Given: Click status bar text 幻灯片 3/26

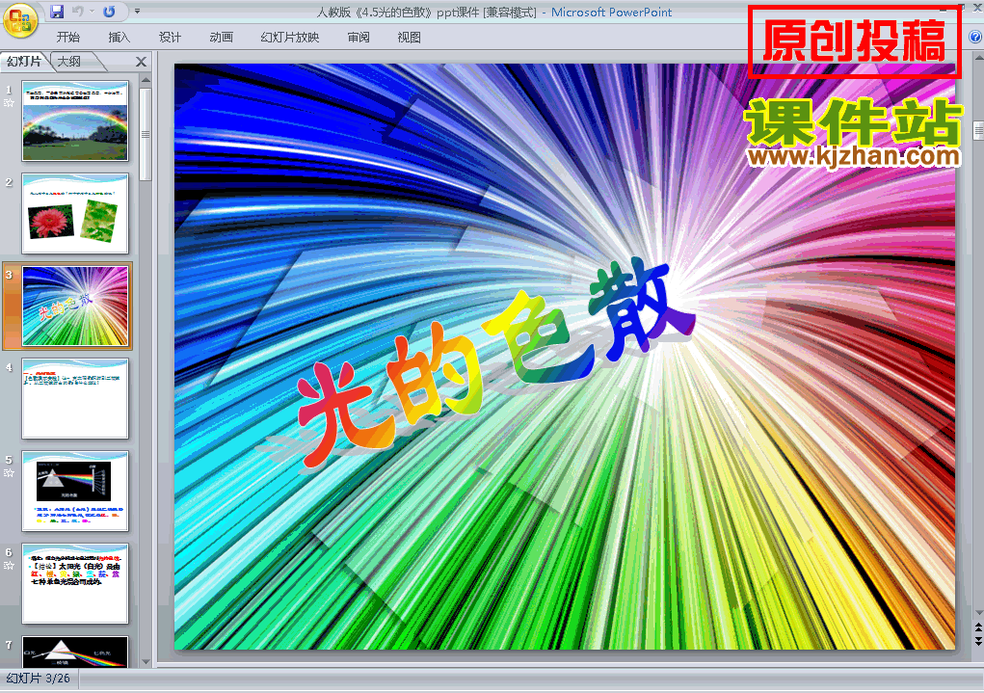Looking at the screenshot, I should coord(39,679).
